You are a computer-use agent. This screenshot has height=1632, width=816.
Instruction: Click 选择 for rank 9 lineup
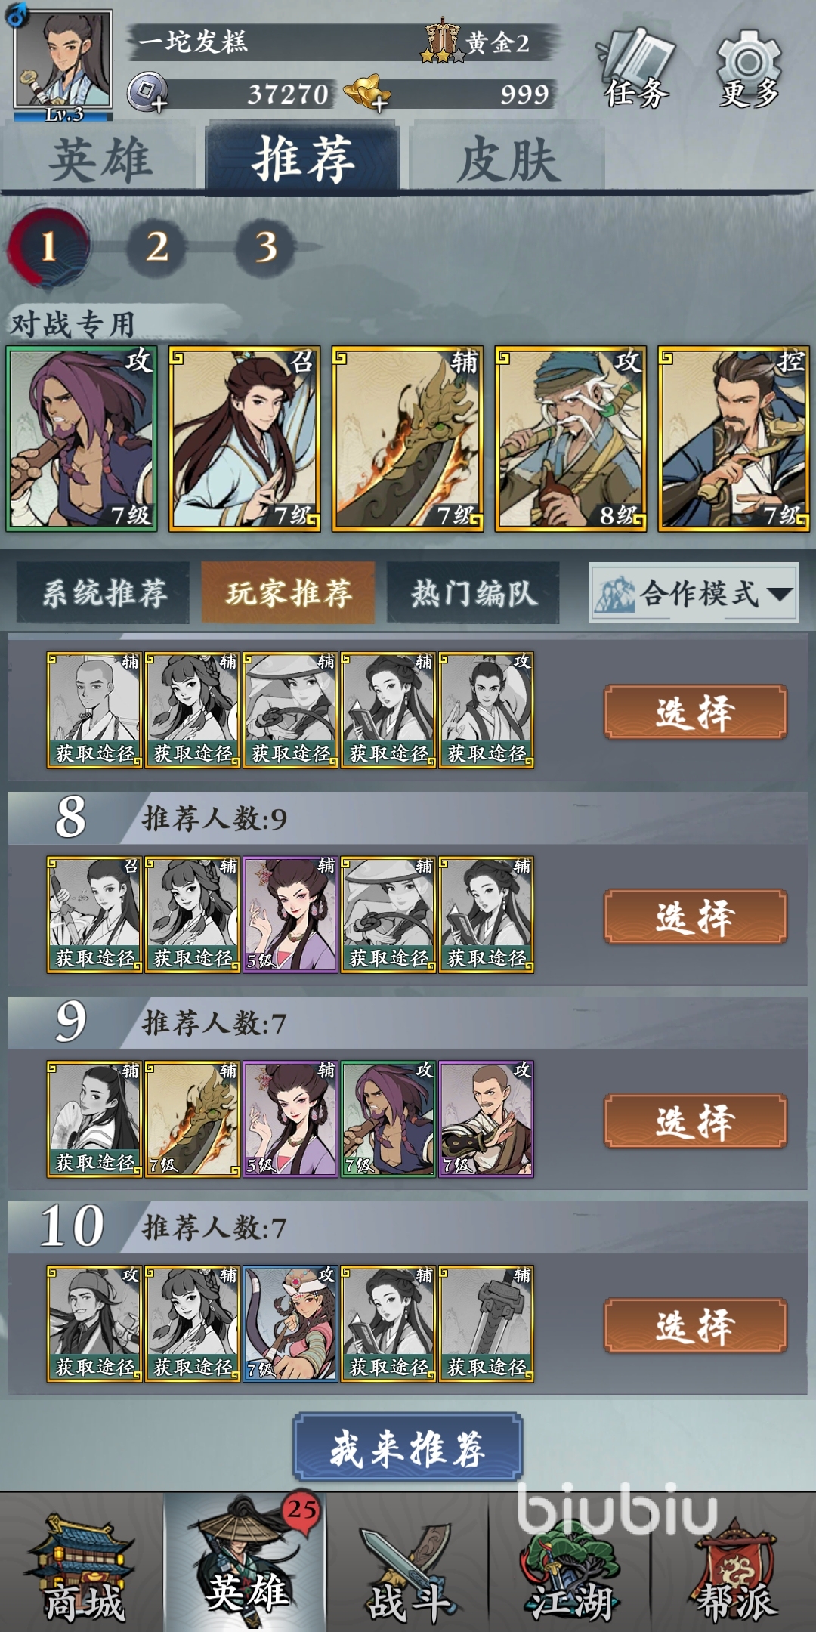pos(695,1120)
